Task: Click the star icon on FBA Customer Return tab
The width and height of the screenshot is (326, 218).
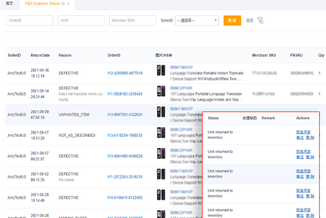Action: coord(63,3)
